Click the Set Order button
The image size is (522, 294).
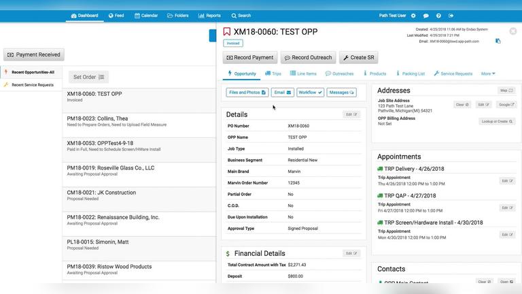(x=88, y=77)
